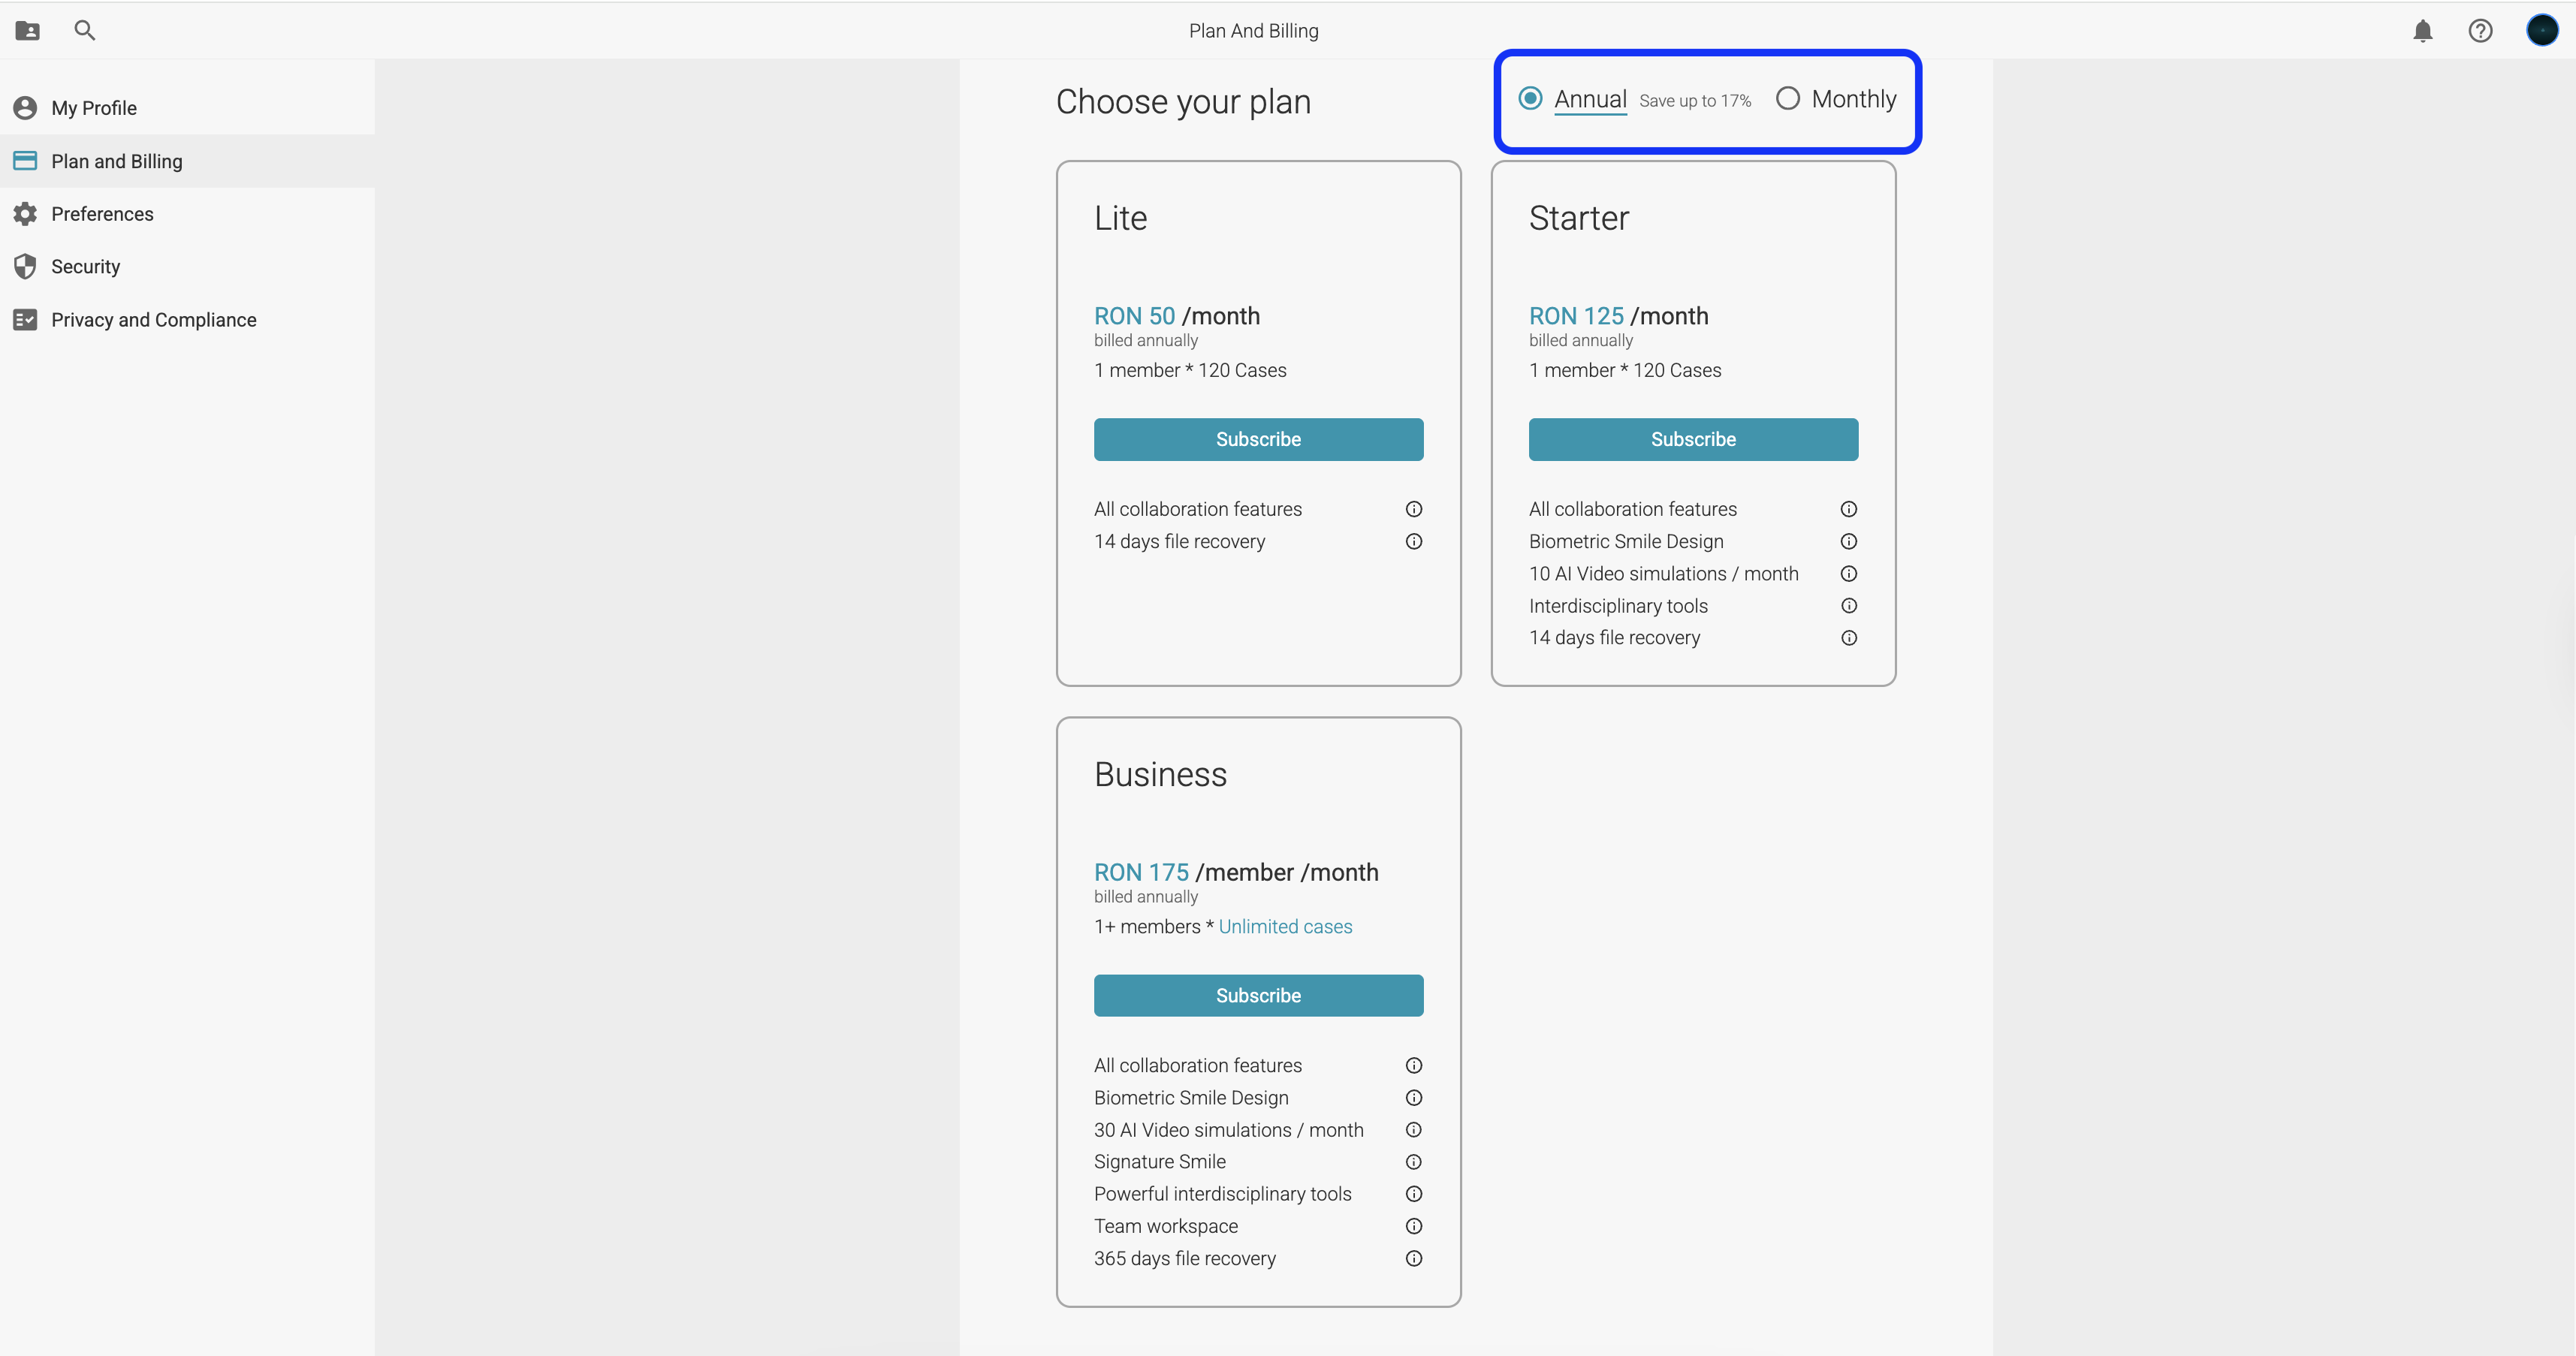
Task: Subscribe to the Lite plan
Action: [x=1258, y=440]
